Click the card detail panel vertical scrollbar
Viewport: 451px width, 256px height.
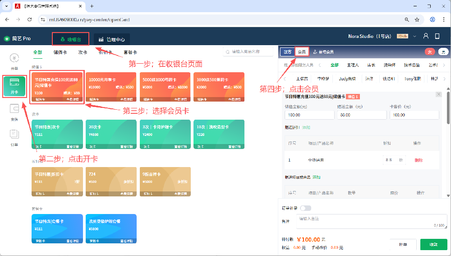coord(448,108)
